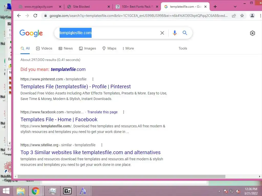The width and height of the screenshot is (262, 196).
Task: Close the templatesfile.com Google tab
Action: point(205,7)
